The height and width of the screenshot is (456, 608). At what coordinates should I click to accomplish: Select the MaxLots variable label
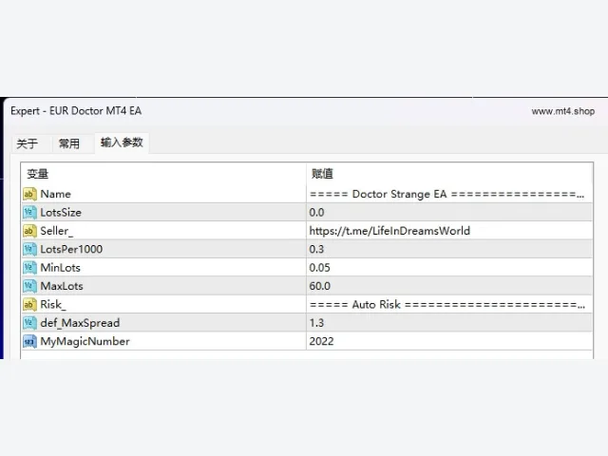click(x=62, y=286)
